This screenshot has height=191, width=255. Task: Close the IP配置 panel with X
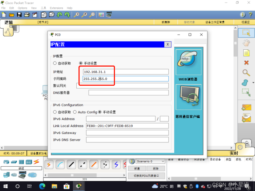[x=168, y=44]
